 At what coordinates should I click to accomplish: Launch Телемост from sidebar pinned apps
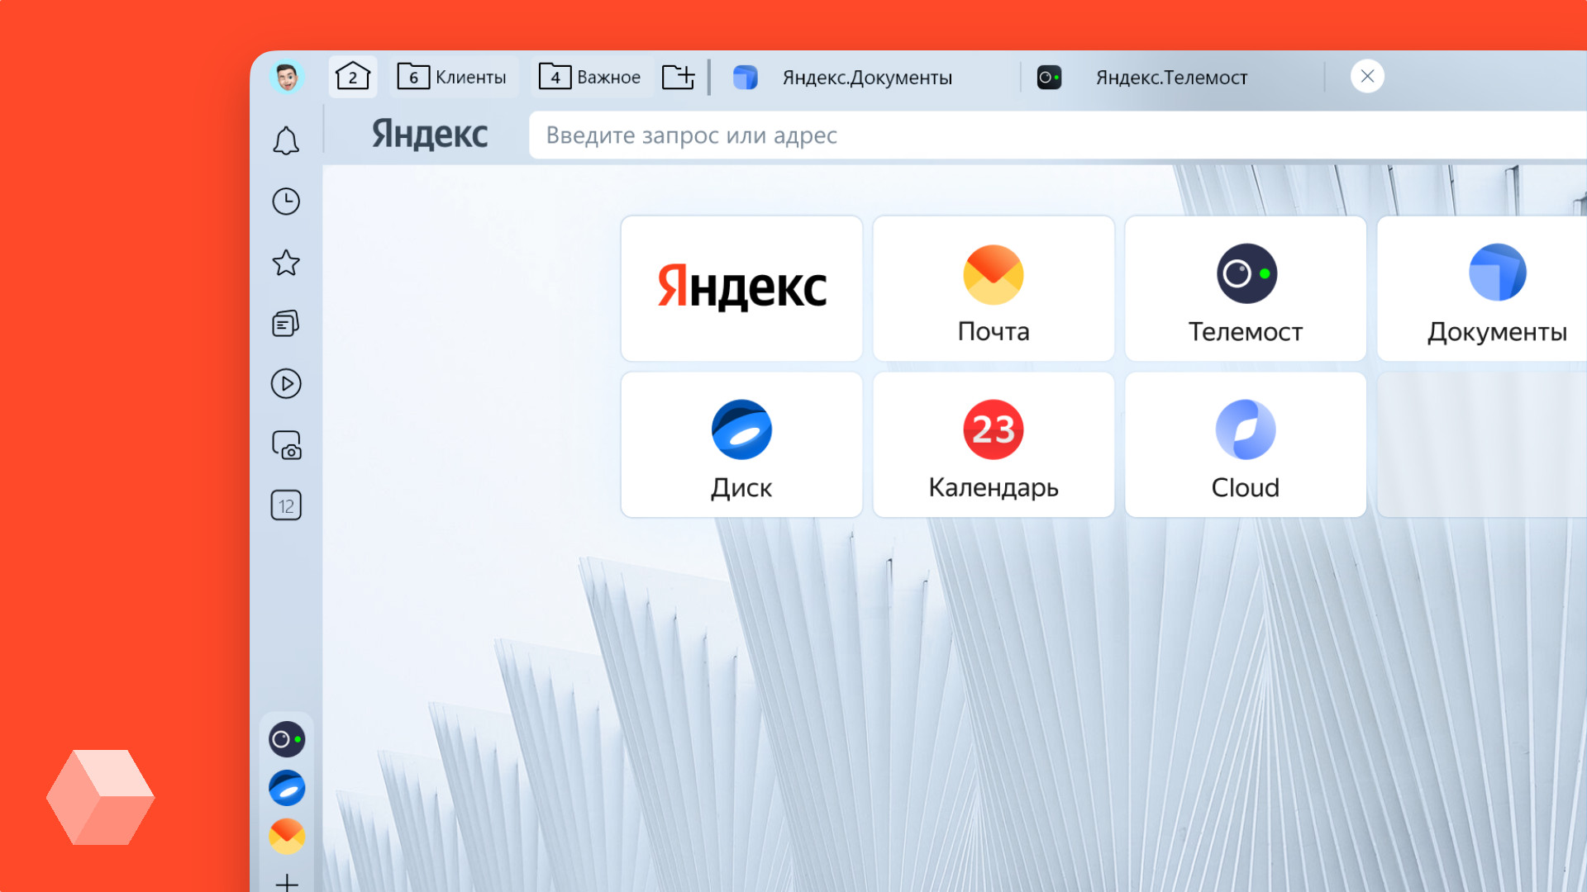287,739
